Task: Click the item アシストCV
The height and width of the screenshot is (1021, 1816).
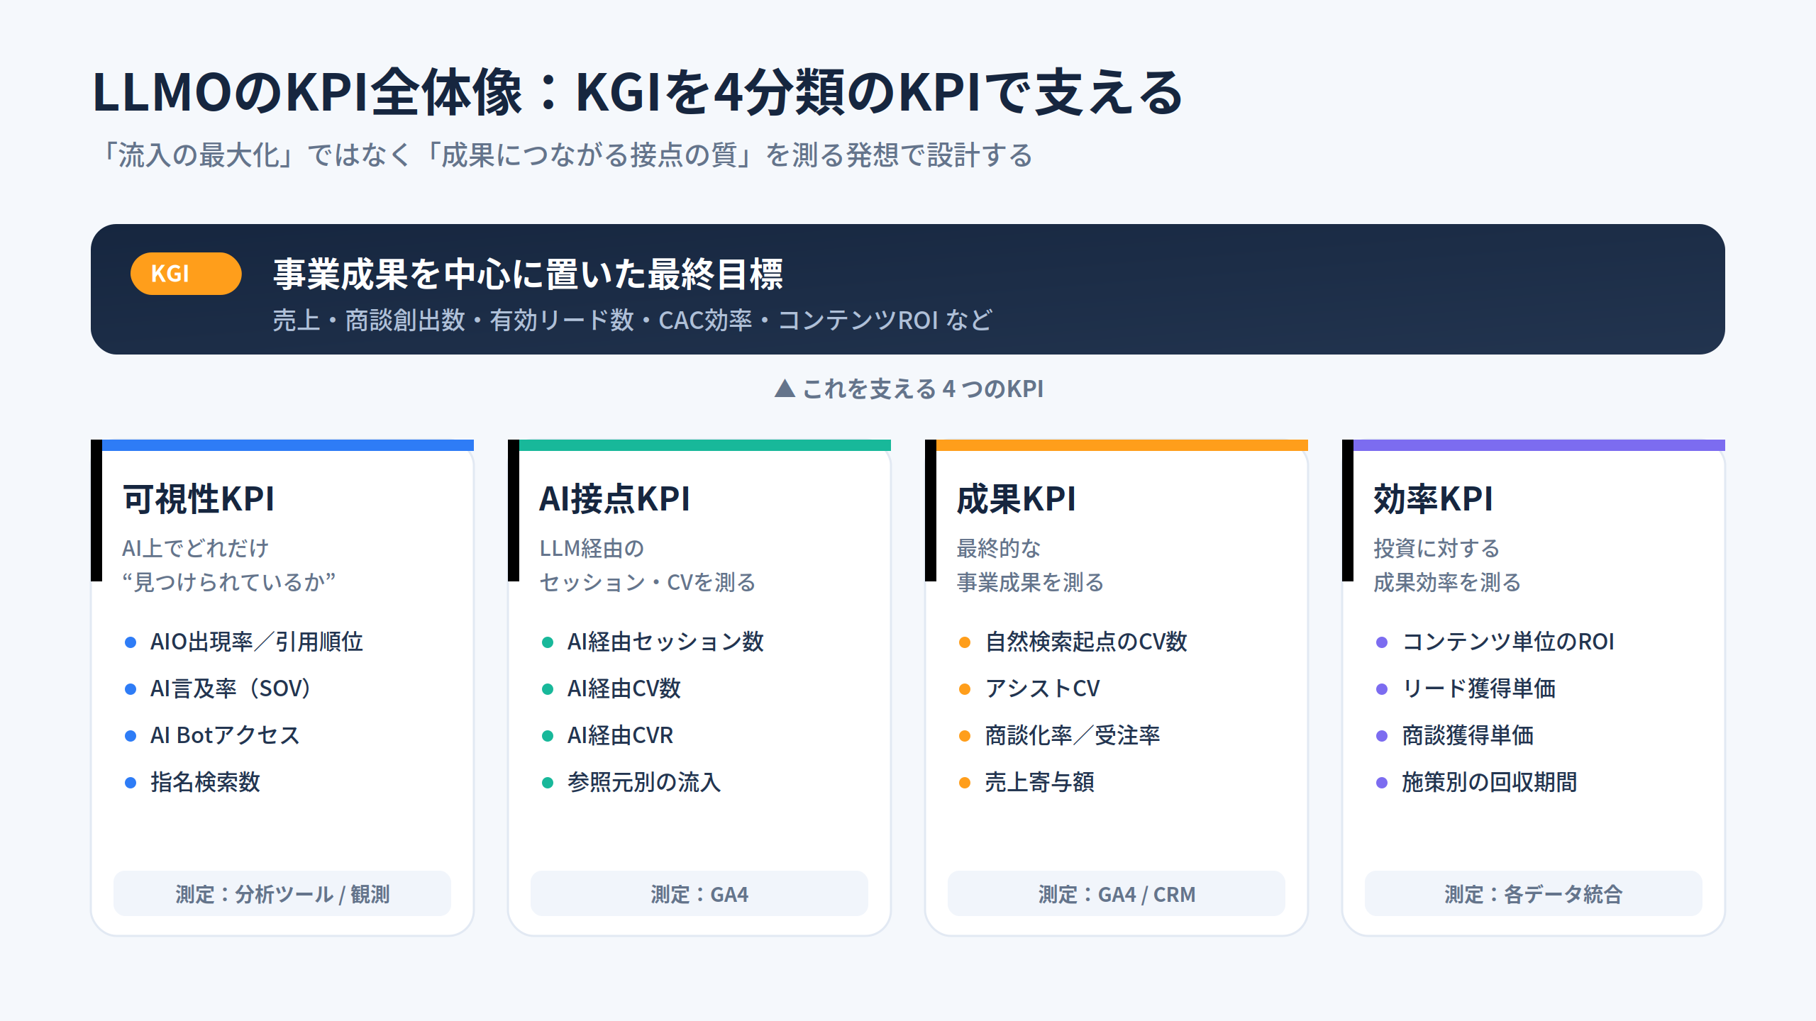Action: pyautogui.click(x=1043, y=688)
